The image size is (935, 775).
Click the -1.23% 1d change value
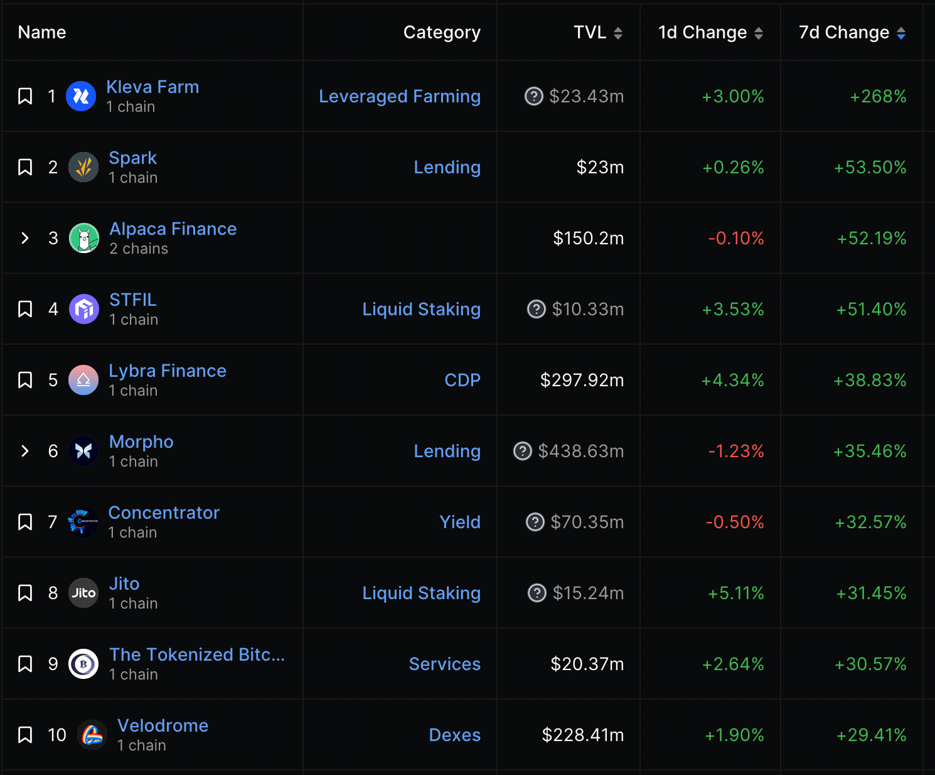[x=736, y=451]
